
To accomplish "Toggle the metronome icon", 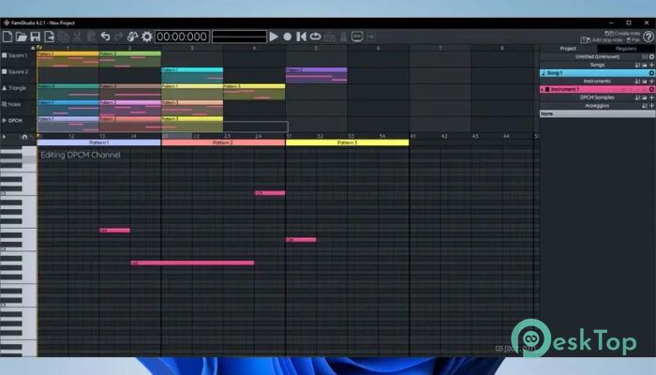I will pyautogui.click(x=343, y=37).
